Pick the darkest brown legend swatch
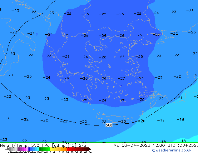Image resolution: width=198 pixels, height=153 pixels. pos(87,149)
